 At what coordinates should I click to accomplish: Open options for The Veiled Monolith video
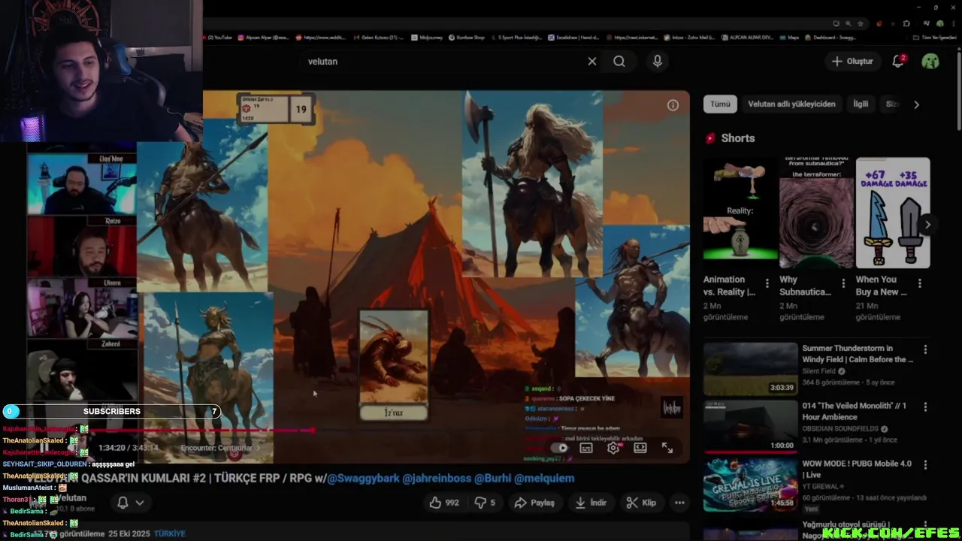click(x=925, y=407)
